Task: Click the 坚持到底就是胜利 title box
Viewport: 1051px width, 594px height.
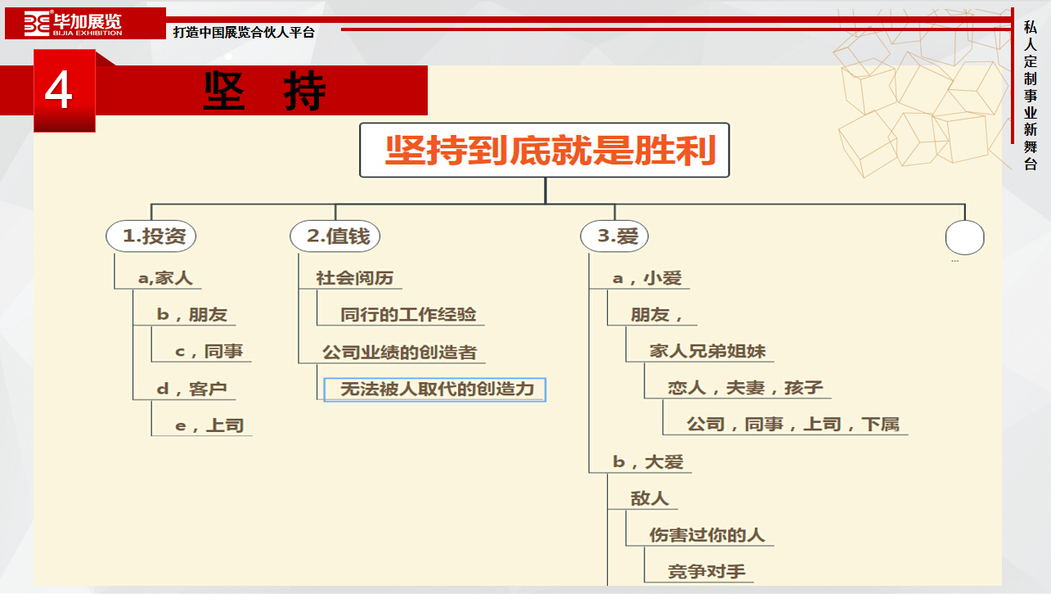Action: (544, 151)
